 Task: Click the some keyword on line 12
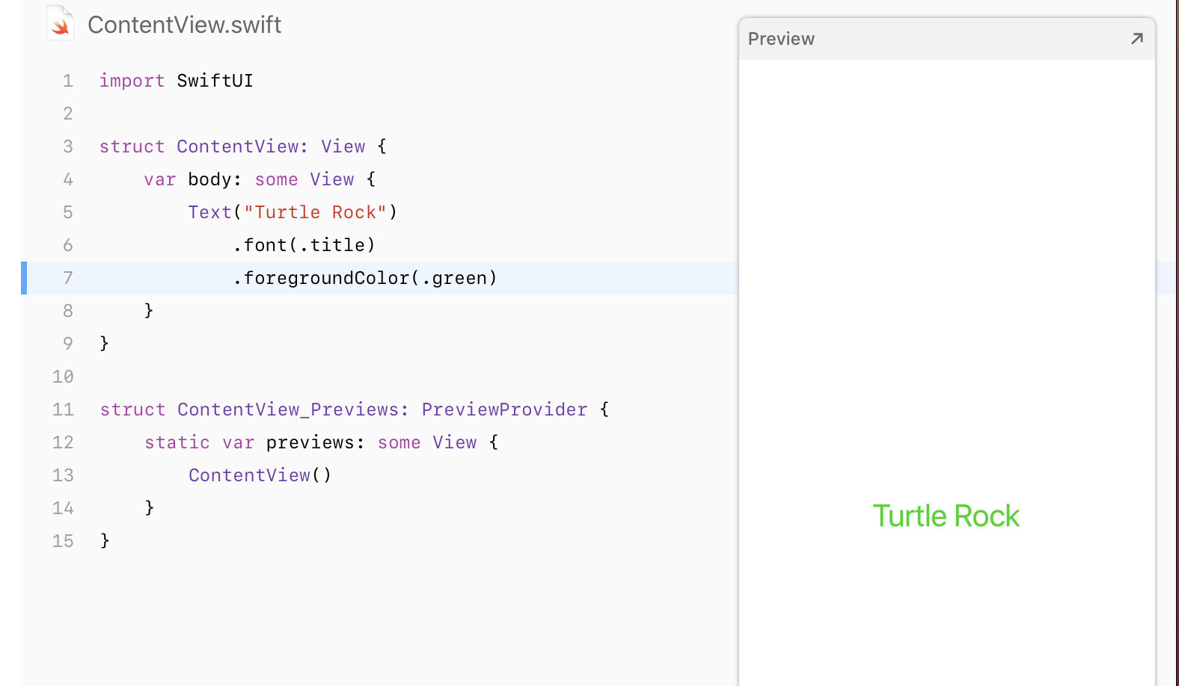pyautogui.click(x=399, y=442)
